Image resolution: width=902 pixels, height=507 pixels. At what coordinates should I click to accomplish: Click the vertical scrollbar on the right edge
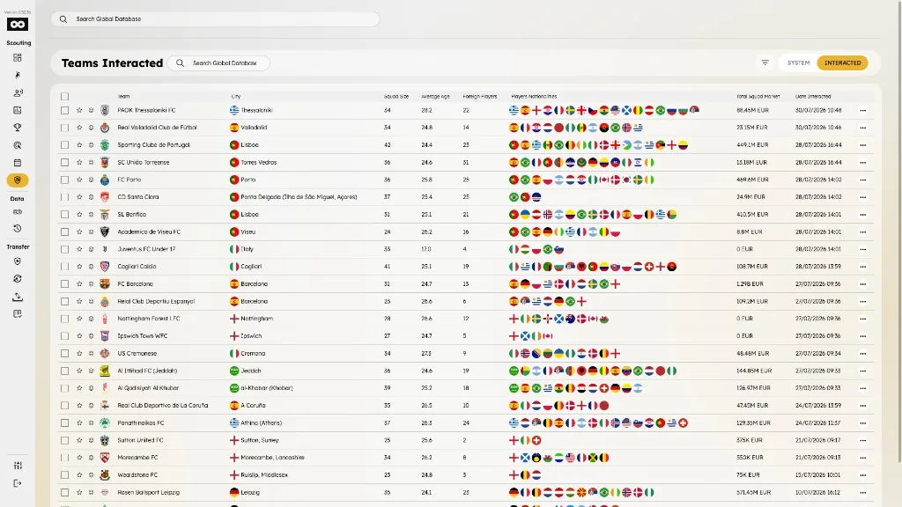coord(899,230)
